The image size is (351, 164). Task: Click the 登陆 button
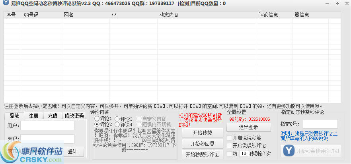click(x=73, y=151)
